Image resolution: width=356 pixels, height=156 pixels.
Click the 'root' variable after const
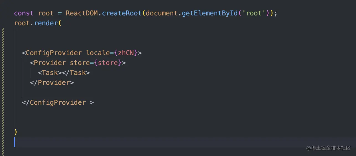point(46,13)
